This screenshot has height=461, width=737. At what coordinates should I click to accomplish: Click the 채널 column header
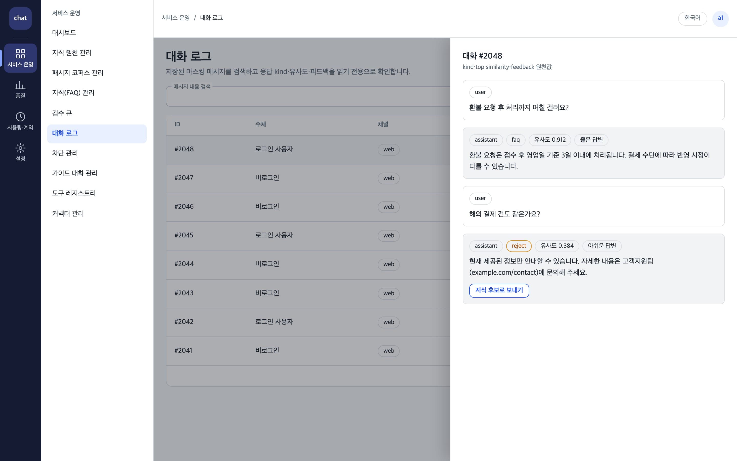point(383,124)
